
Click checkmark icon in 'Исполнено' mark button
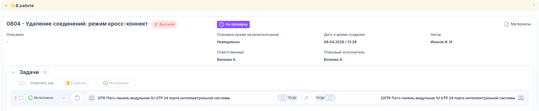[105, 83]
